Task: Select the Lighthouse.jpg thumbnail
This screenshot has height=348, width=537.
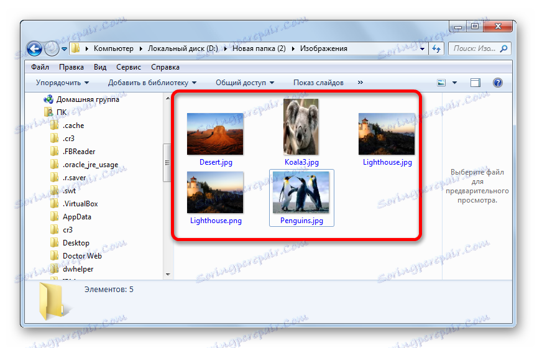Action: 387,134
